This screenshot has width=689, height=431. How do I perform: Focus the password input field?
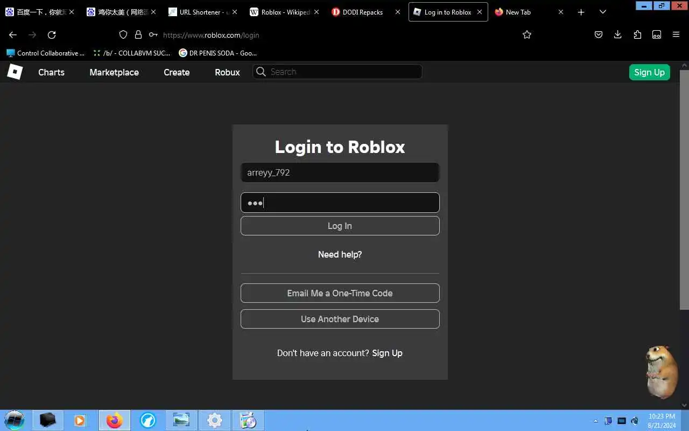(340, 203)
